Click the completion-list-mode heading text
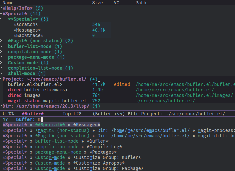235x171 pixels. tap(35, 68)
